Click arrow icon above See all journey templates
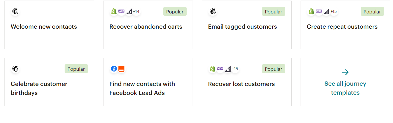393x123 pixels. click(345, 72)
